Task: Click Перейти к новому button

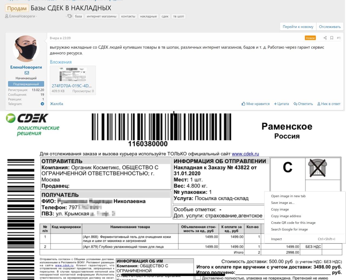Action: (298, 27)
